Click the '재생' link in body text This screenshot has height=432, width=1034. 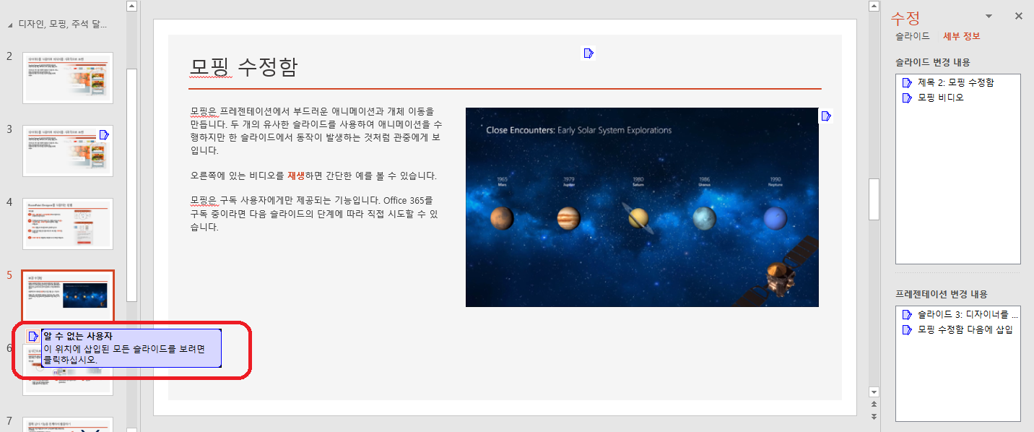tap(296, 176)
